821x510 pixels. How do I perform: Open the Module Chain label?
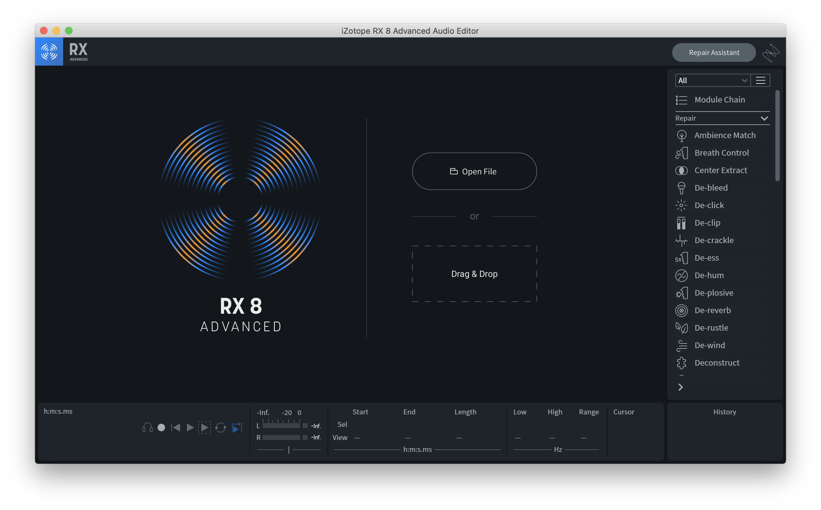[x=719, y=100]
